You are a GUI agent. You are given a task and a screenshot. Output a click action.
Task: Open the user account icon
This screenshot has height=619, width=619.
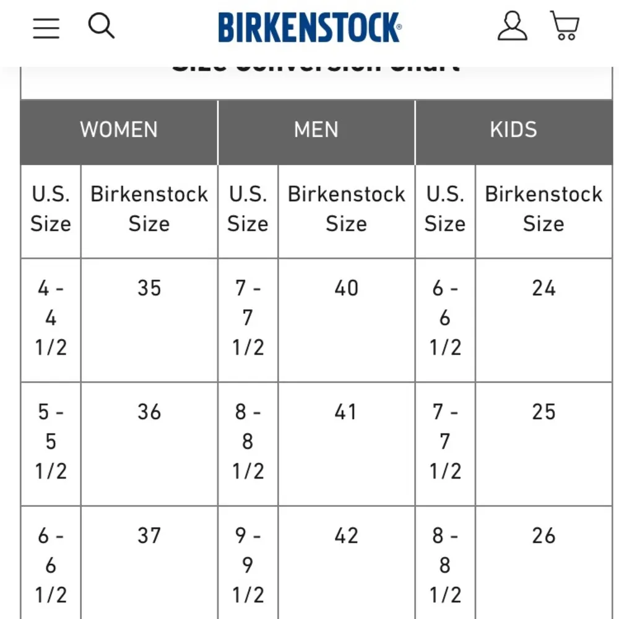point(513,27)
